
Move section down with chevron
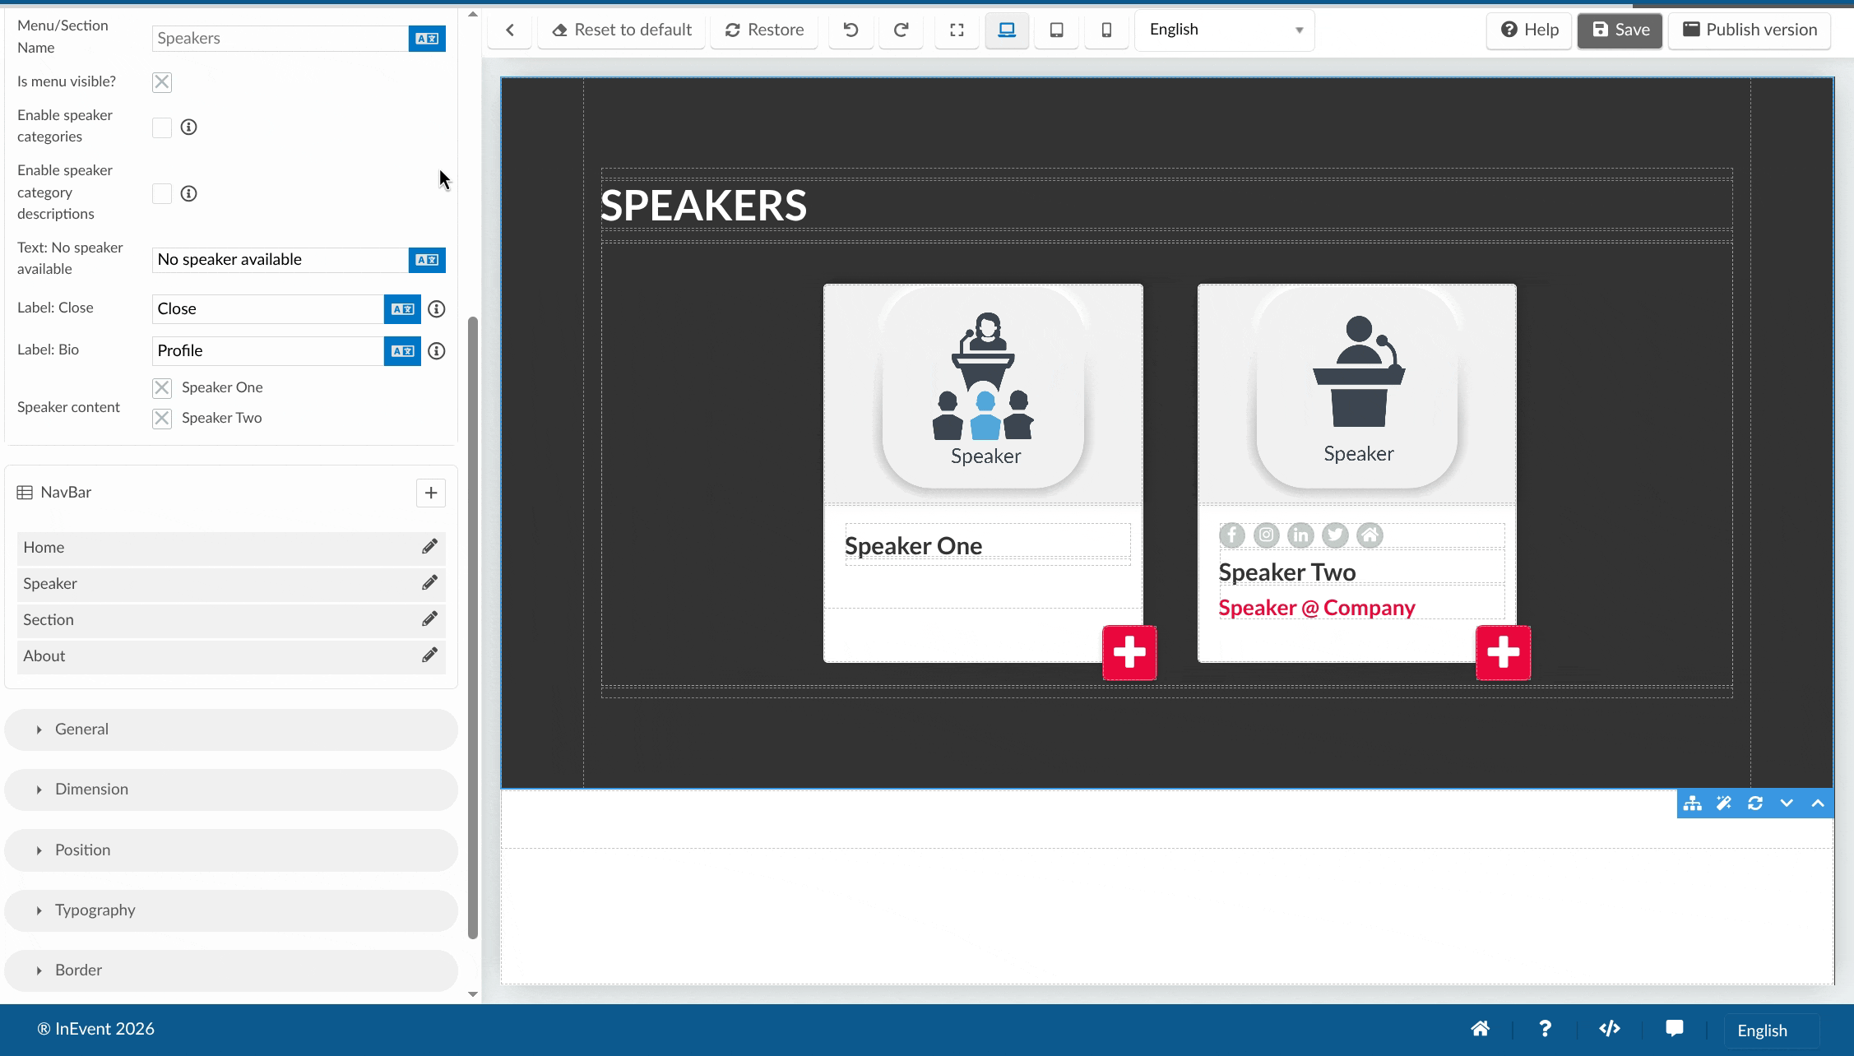1787,804
